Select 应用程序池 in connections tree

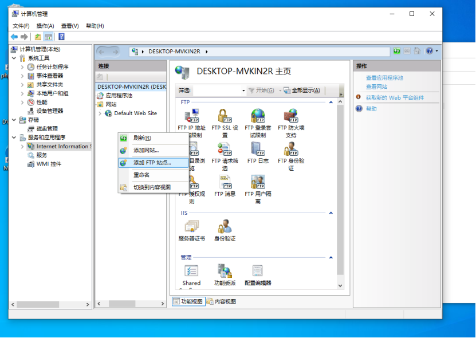pyautogui.click(x=119, y=95)
